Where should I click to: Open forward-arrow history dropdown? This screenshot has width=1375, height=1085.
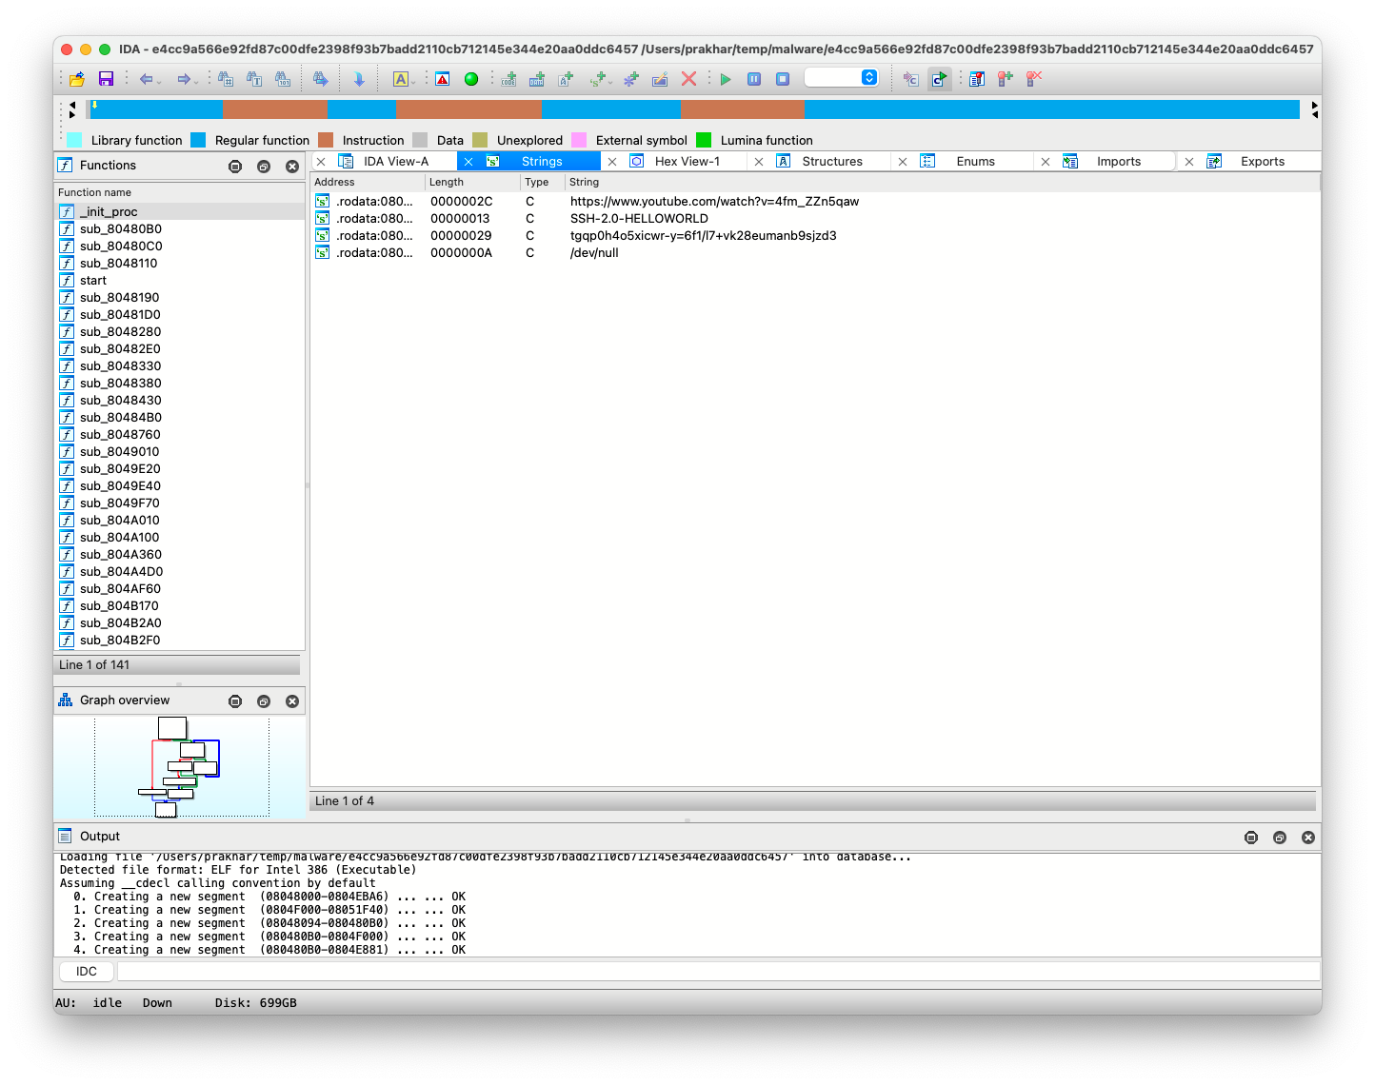pyautogui.click(x=197, y=81)
